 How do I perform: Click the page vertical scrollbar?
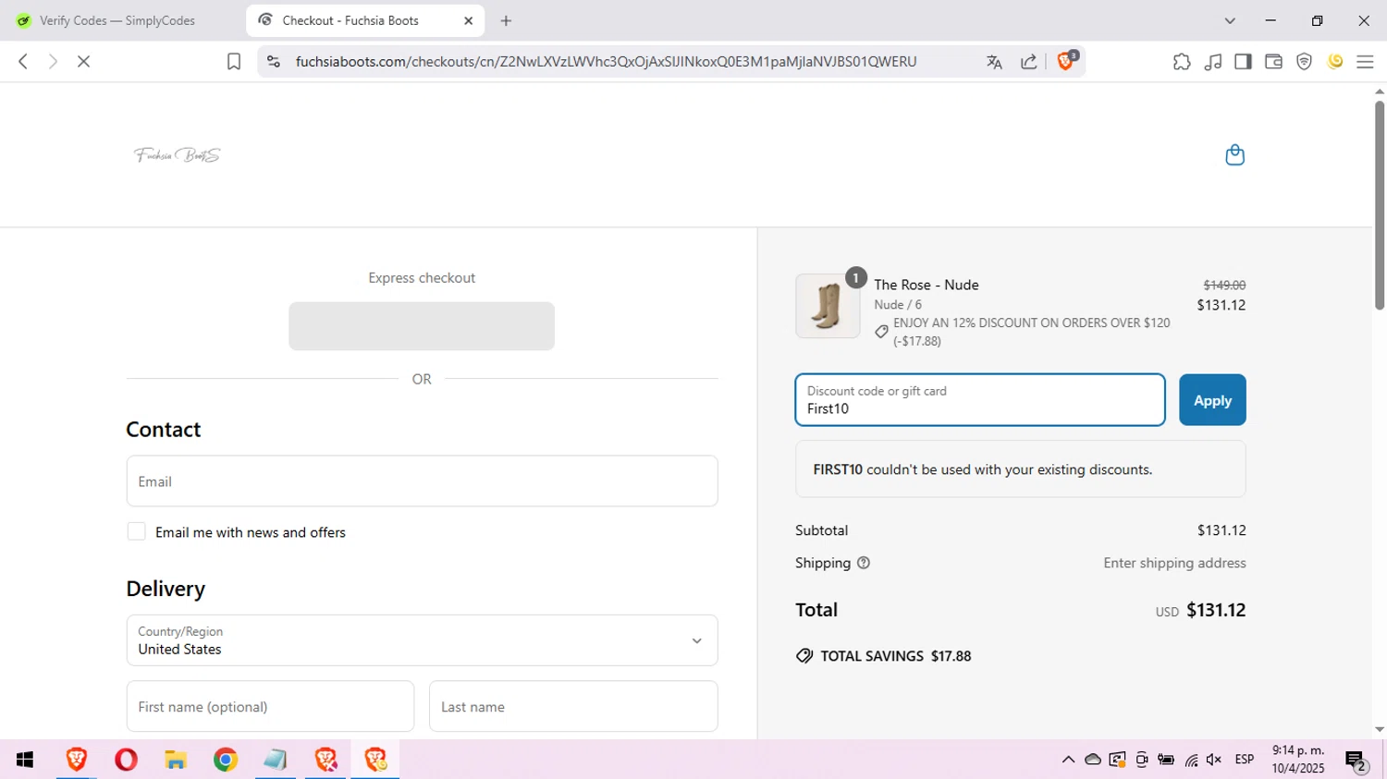(1379, 205)
